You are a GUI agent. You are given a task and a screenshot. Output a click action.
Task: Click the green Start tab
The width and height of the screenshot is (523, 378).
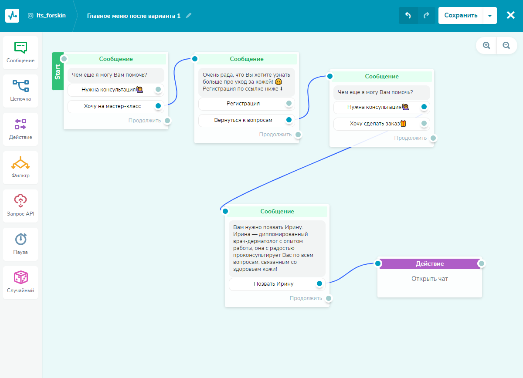pos(58,71)
